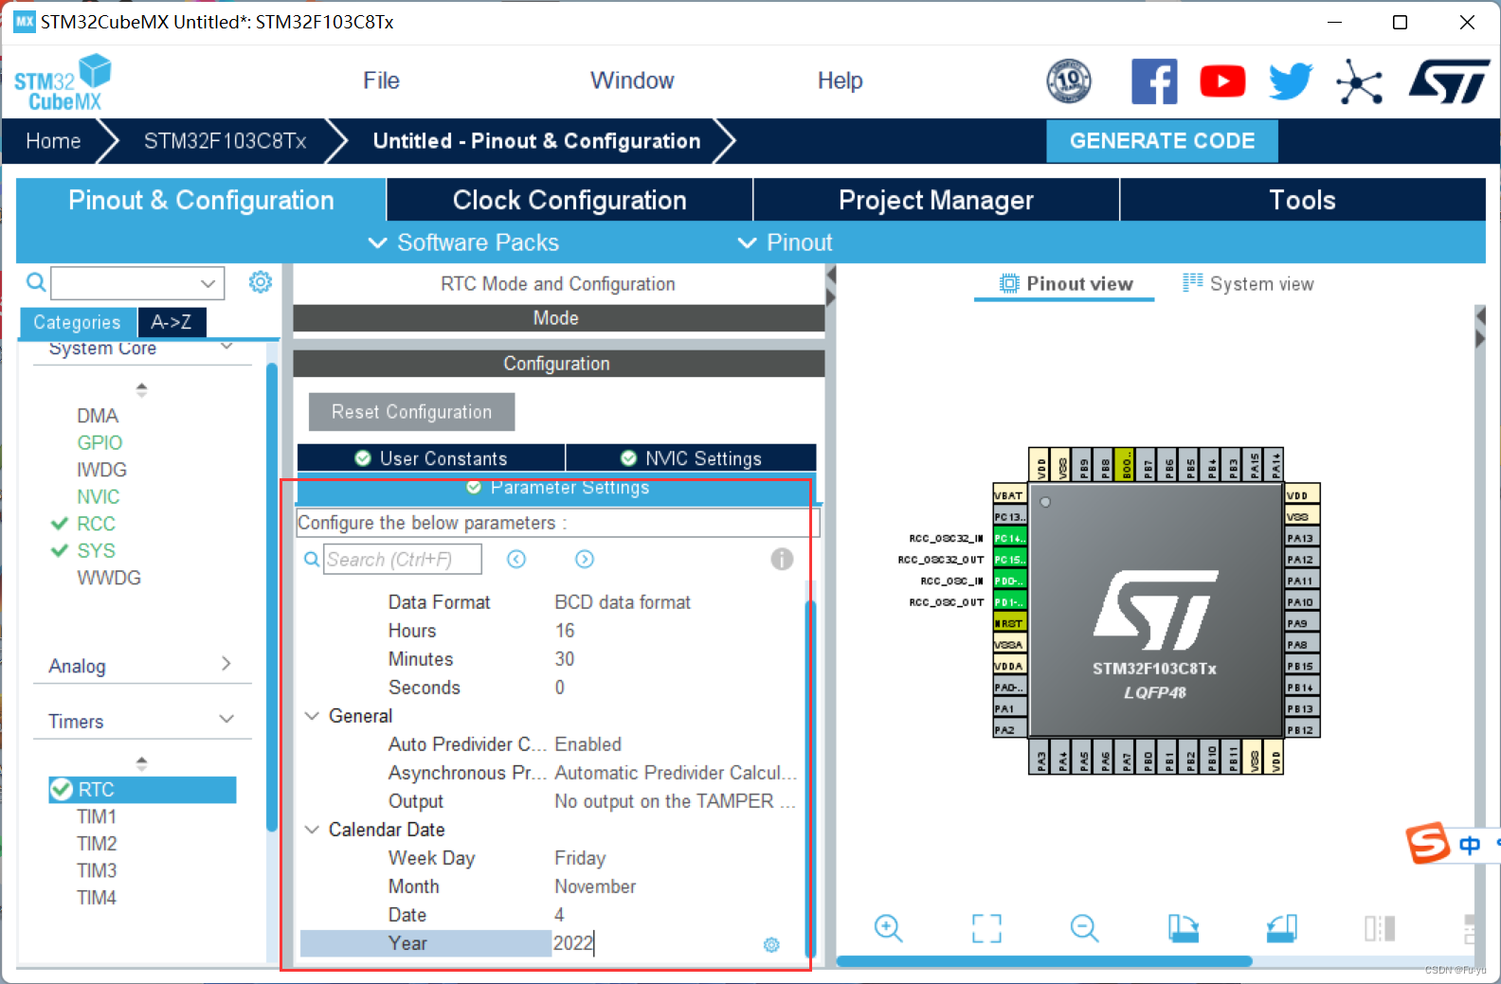Image resolution: width=1501 pixels, height=984 pixels.
Task: Switch to Project Manager tab
Action: [936, 200]
